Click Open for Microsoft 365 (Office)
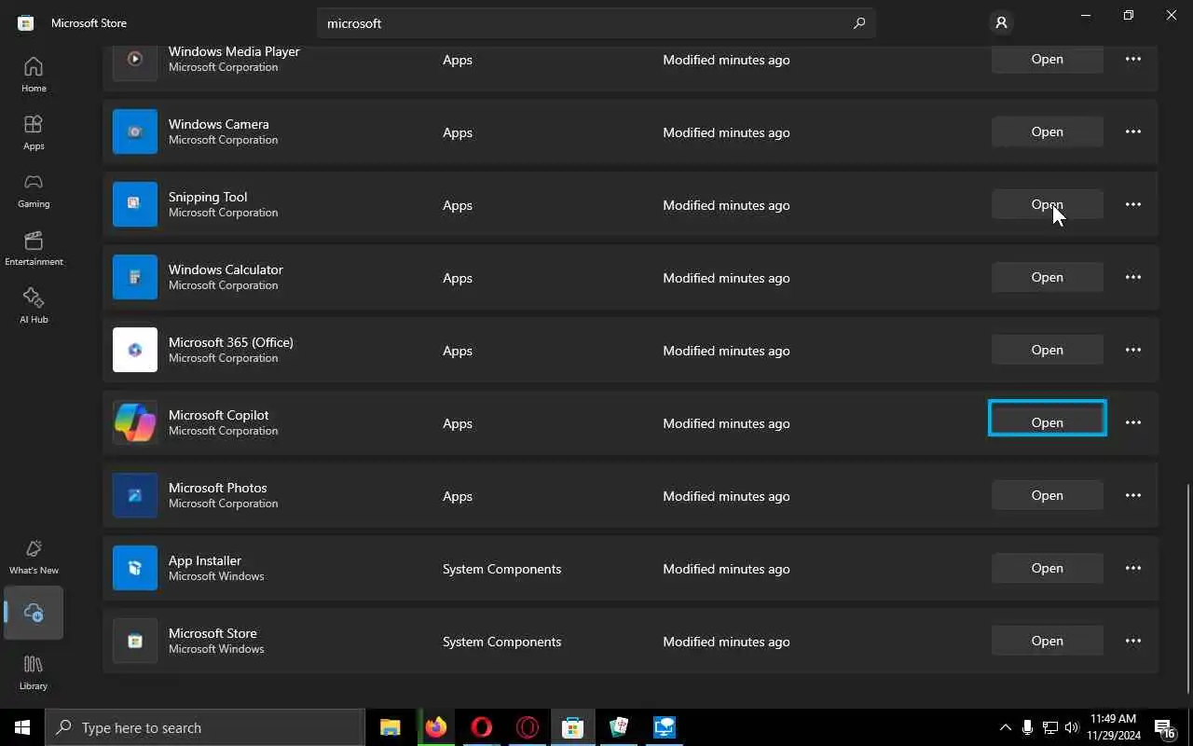 1047,350
